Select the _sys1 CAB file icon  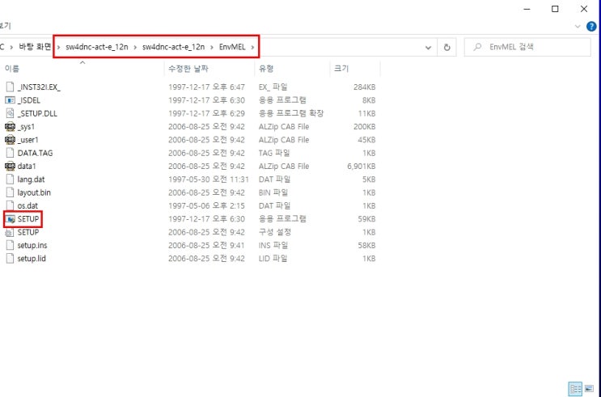click(x=10, y=126)
